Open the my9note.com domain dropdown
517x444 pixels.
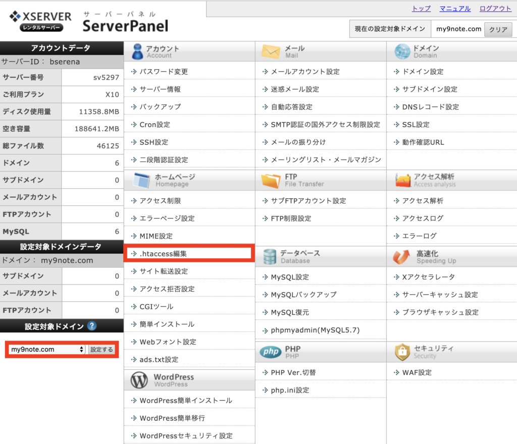coord(47,350)
